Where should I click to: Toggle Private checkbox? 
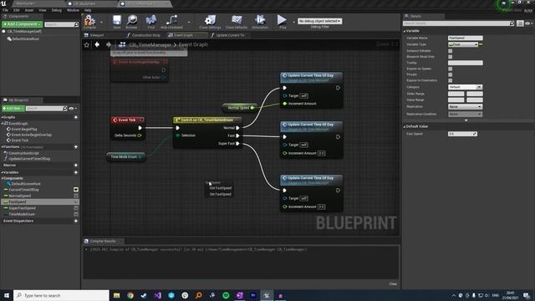(x=450, y=74)
